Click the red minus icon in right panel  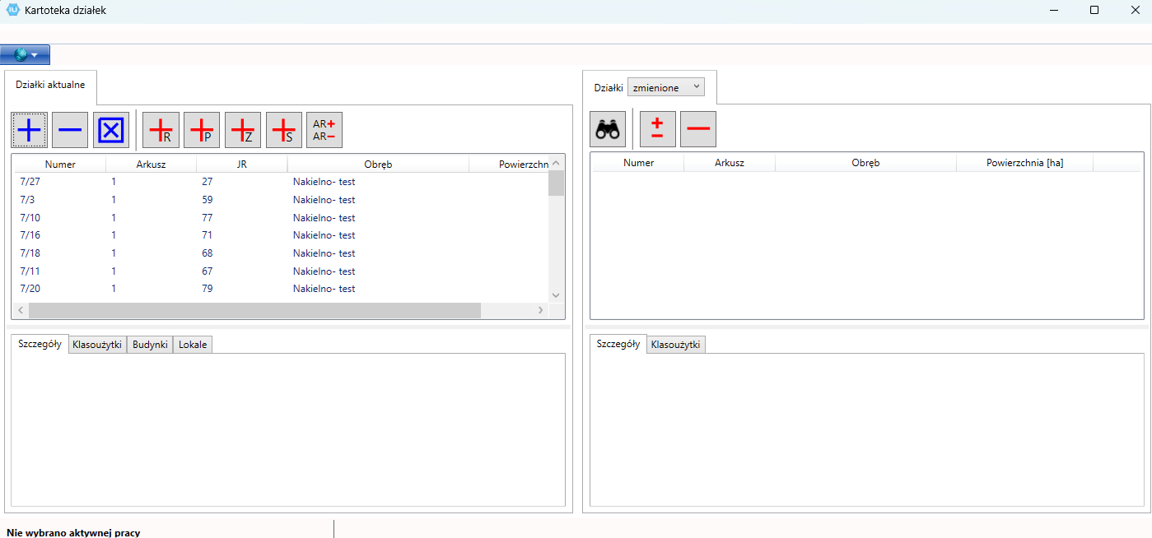698,129
